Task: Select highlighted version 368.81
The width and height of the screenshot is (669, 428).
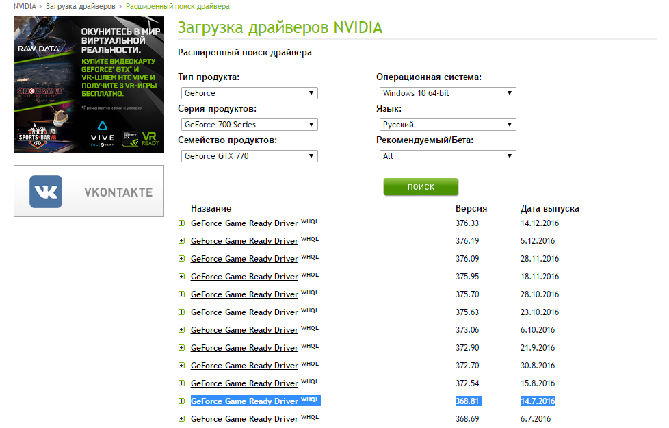Action: 468,401
